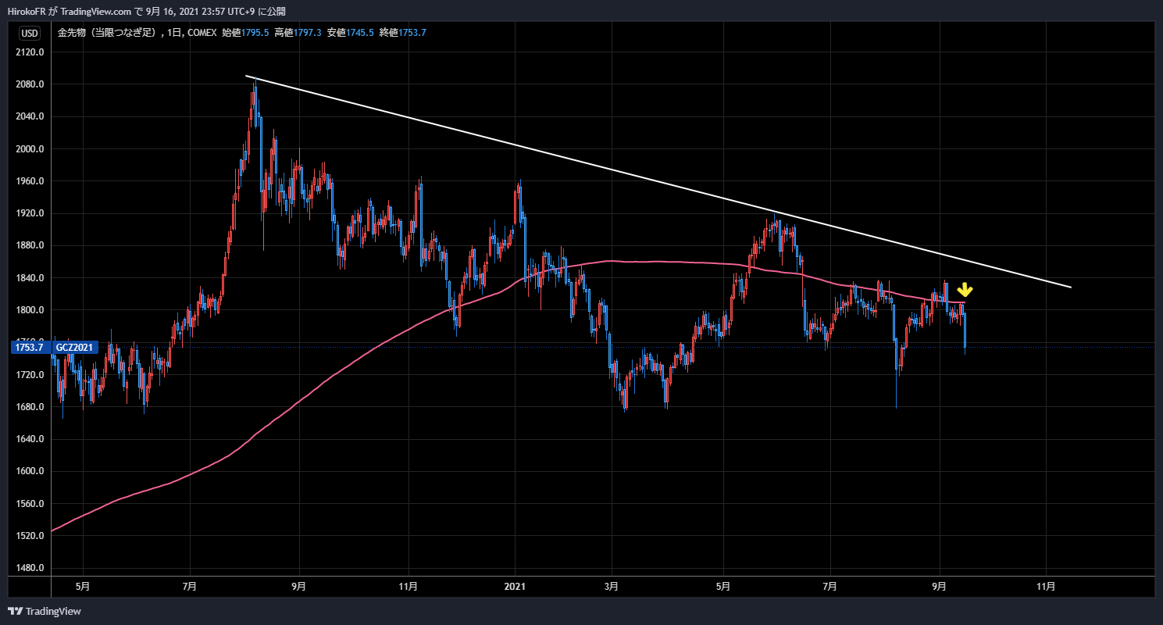Click the 9月 16, 2021 23:57 UTC+9 publication timestamp
1163x625 pixels.
[x=200, y=11]
